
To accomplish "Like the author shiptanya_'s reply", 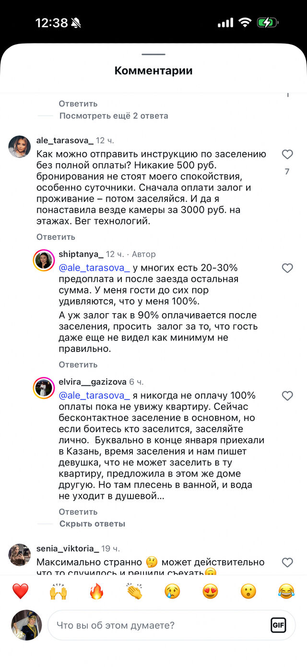I will tap(287, 268).
